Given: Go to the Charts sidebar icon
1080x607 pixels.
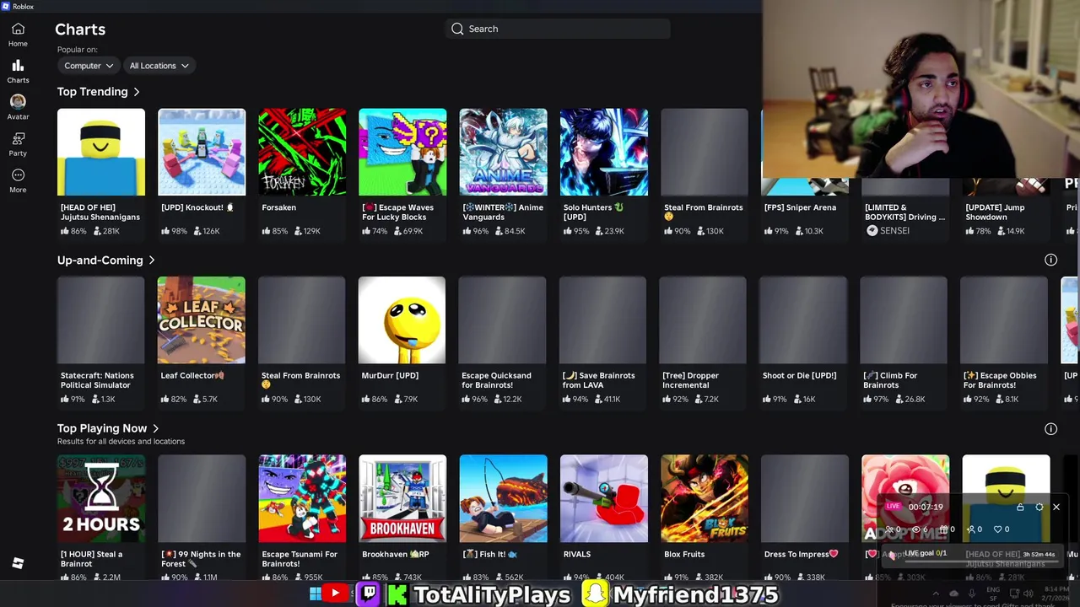Looking at the screenshot, I should coord(18,65).
